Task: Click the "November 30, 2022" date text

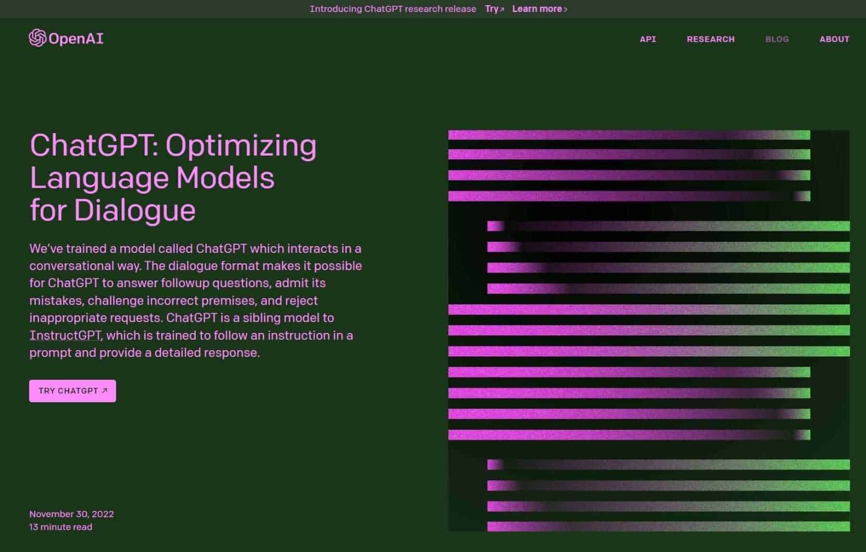Action: (x=71, y=514)
